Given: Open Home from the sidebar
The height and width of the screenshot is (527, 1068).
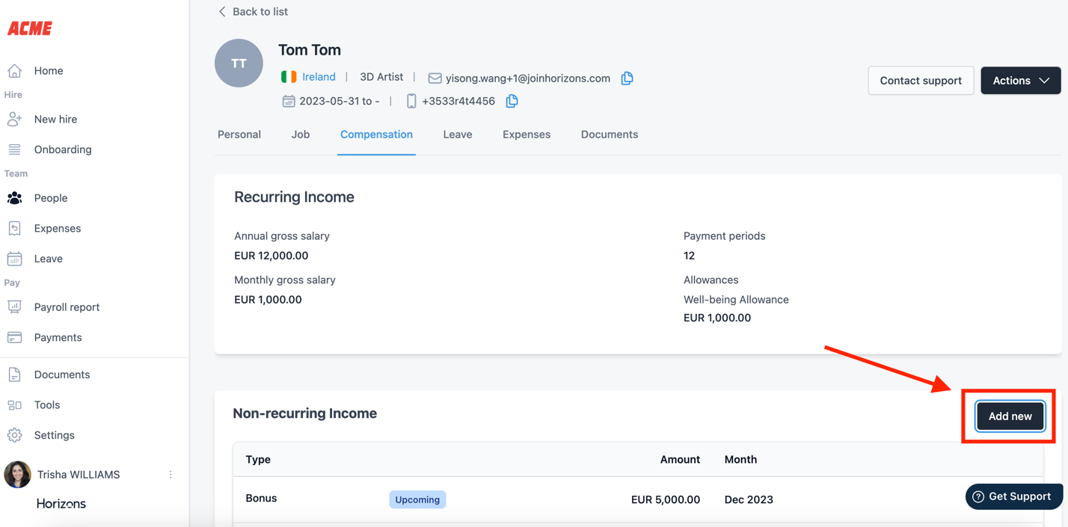Looking at the screenshot, I should 48,71.
